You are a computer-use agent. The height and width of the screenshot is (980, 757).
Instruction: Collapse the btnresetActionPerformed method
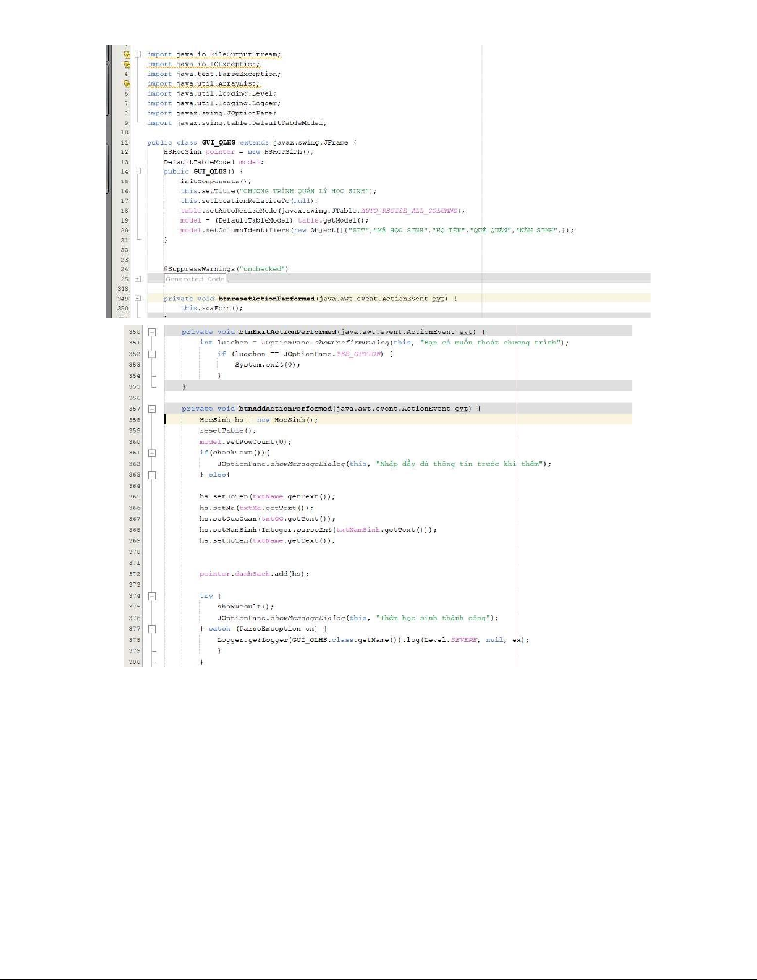pyautogui.click(x=138, y=299)
